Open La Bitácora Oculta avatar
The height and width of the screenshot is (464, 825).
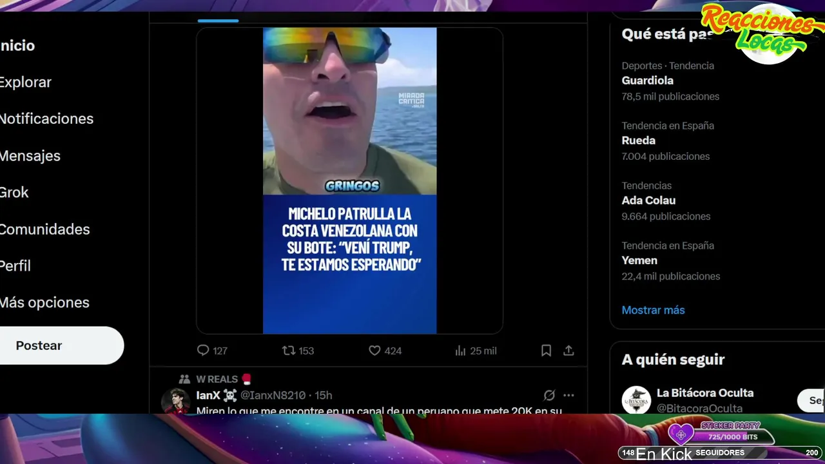tap(636, 400)
